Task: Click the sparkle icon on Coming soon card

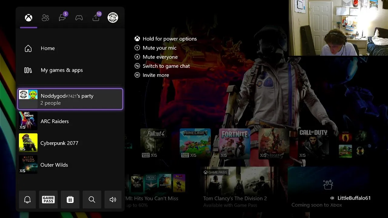Action: (x=328, y=184)
